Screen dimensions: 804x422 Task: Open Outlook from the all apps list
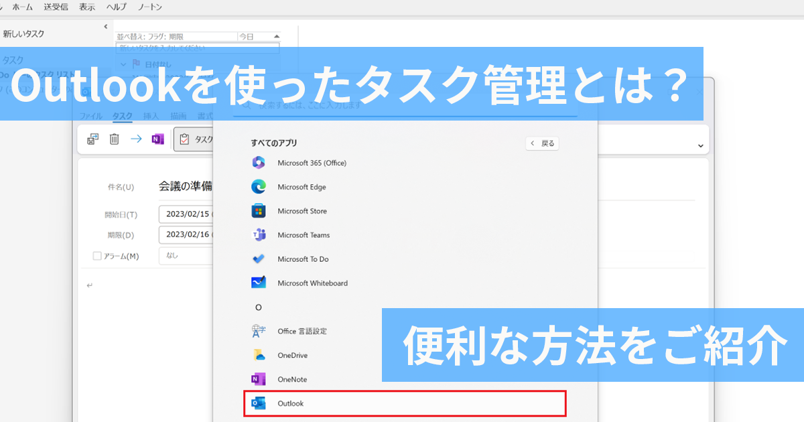pos(405,403)
